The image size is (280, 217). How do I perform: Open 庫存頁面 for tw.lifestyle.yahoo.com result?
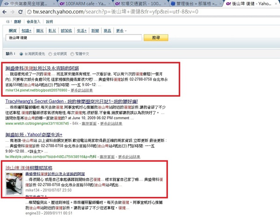[107, 157]
